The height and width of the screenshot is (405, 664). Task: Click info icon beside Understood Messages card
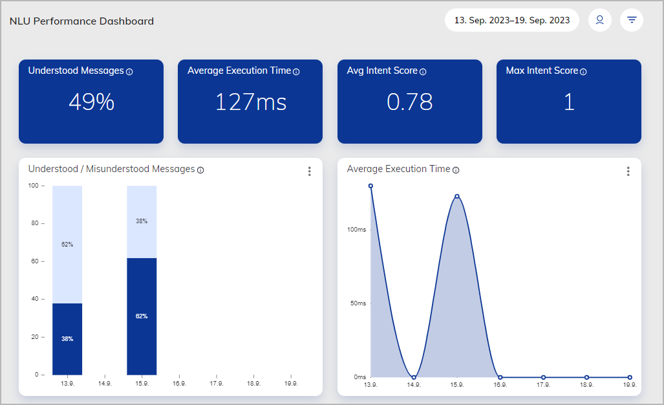pyautogui.click(x=129, y=72)
